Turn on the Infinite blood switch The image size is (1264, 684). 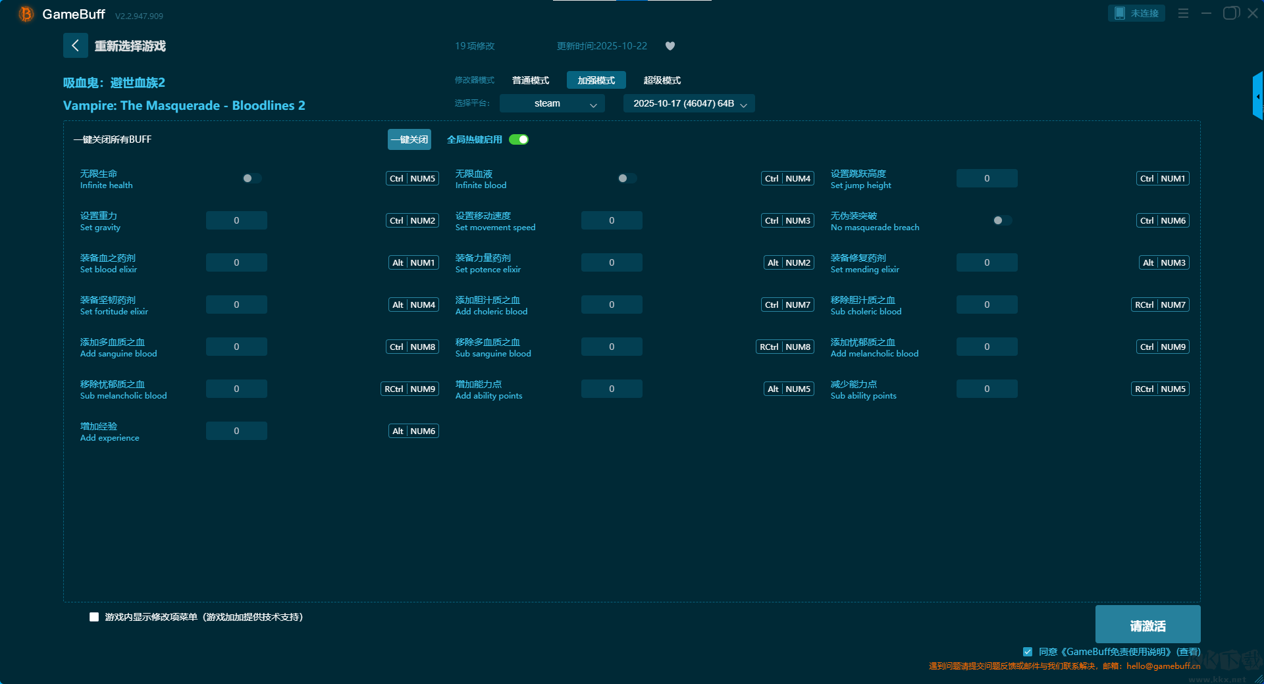coord(627,178)
